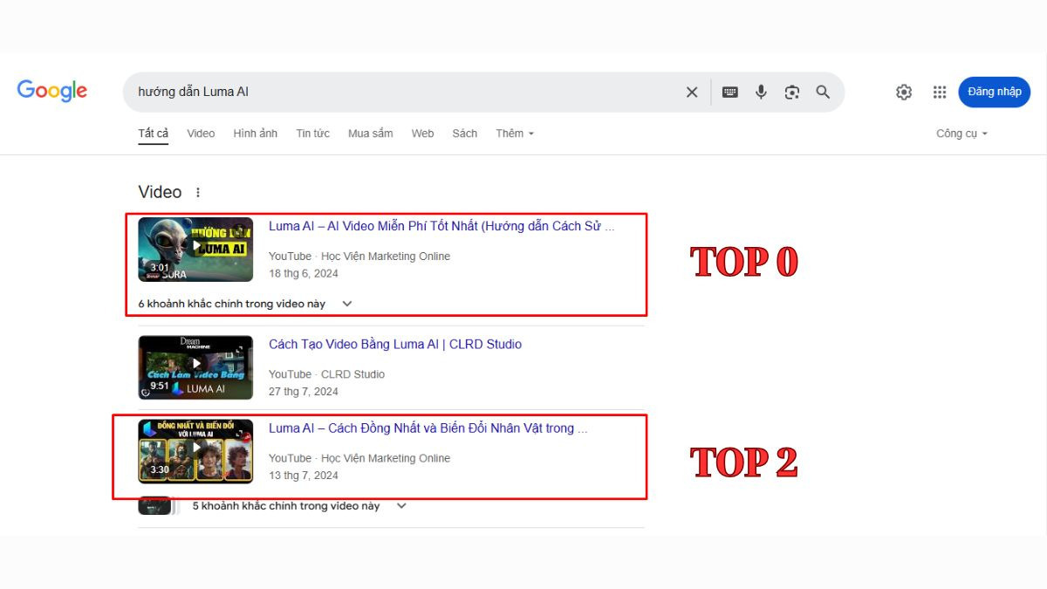
Task: Play the Đồng Nhất và Biến Đổi thumbnail 3:30
Action: [195, 451]
